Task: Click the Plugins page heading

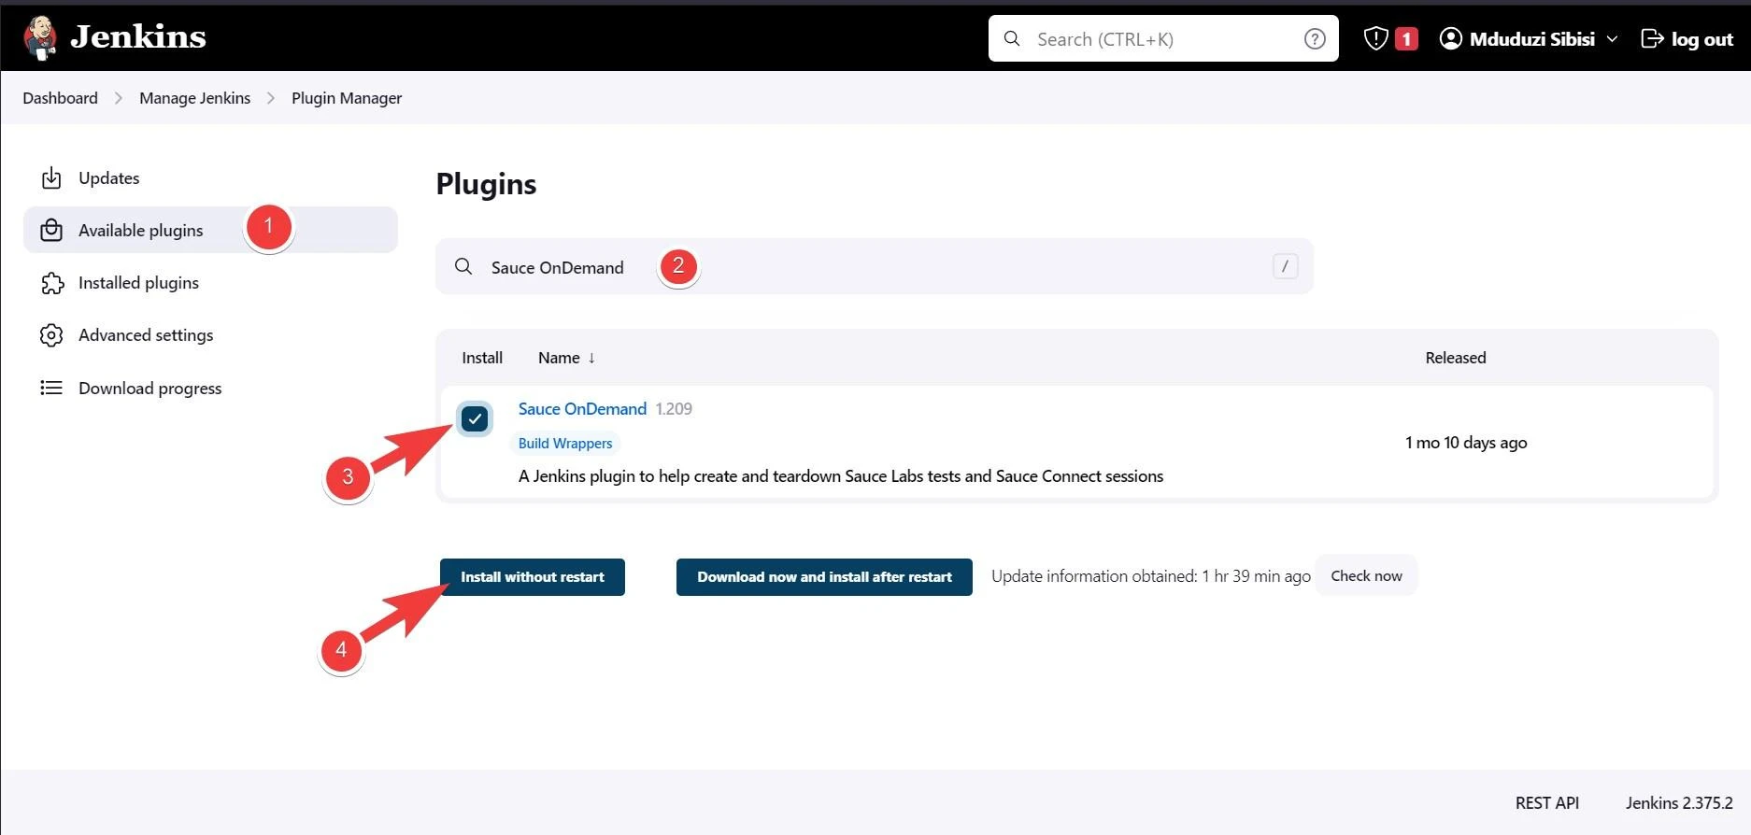Action: 486,184
